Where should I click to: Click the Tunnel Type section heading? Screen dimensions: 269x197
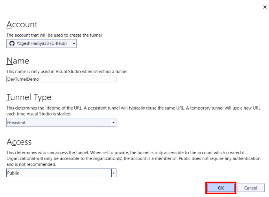coord(29,97)
